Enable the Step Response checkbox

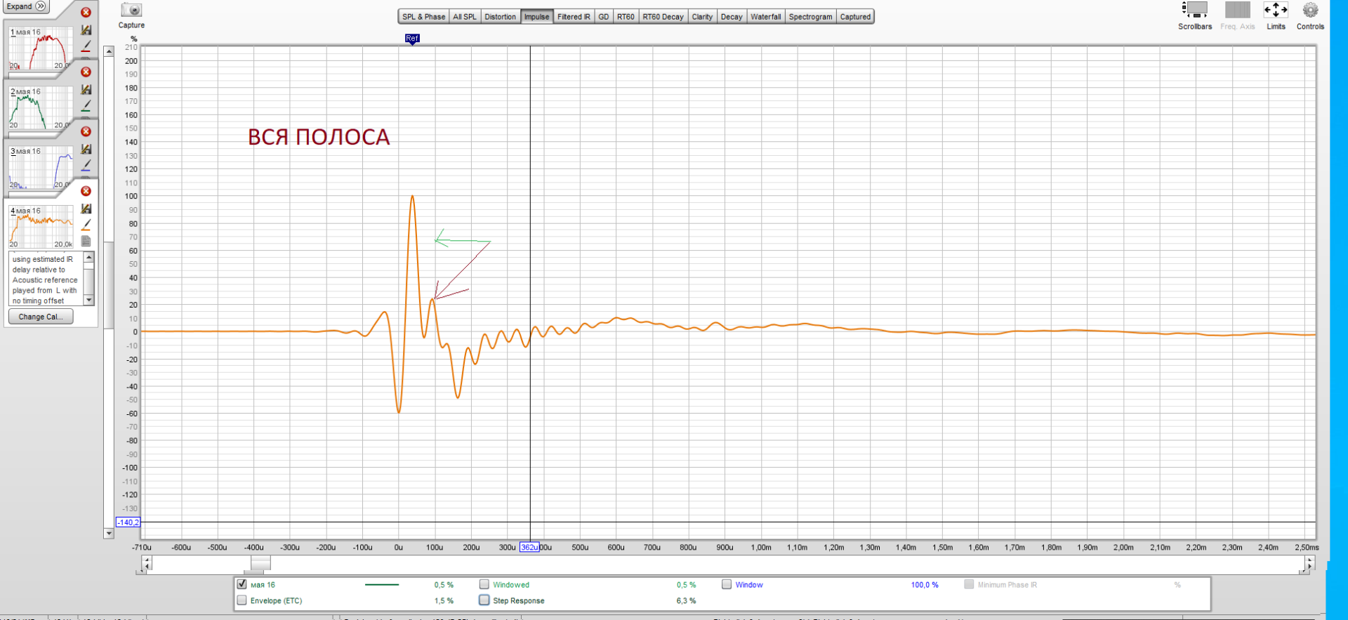[484, 600]
